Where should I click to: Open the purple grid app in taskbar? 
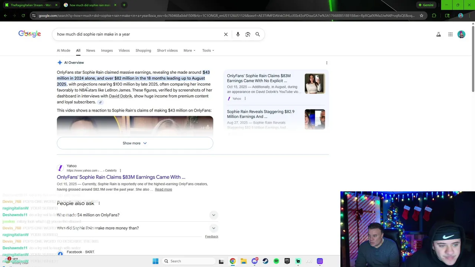pos(320,261)
